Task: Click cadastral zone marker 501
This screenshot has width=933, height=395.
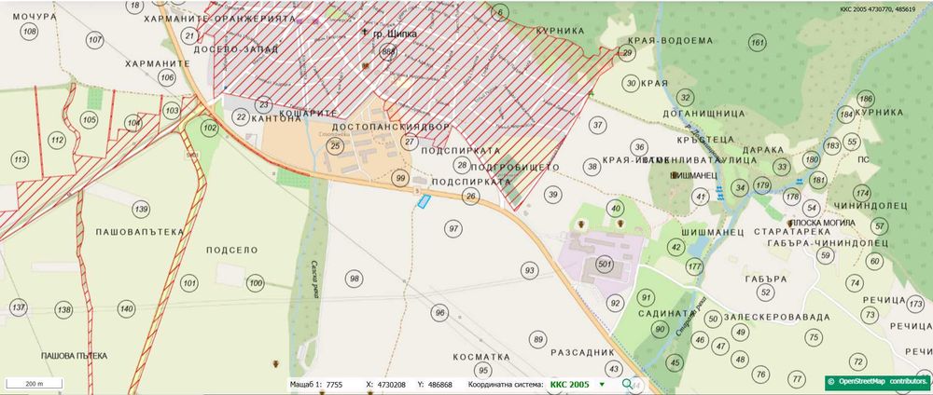Action: point(605,263)
